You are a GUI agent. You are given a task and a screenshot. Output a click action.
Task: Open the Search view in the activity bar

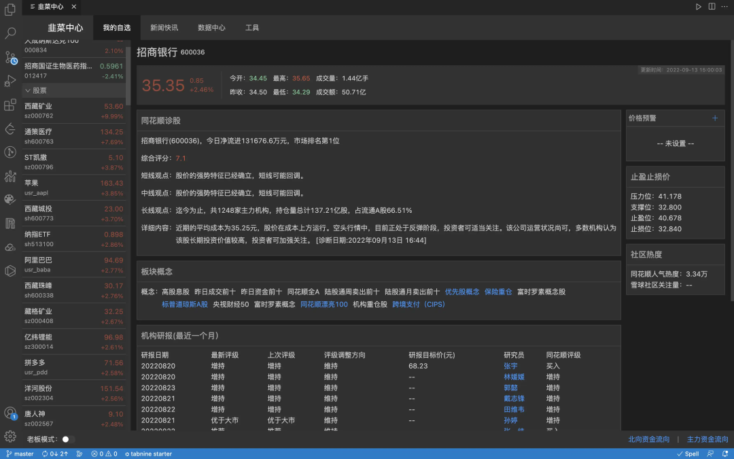pos(10,33)
